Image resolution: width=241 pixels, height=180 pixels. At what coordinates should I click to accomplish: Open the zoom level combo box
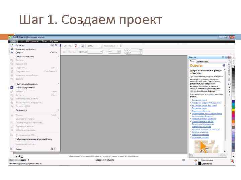pos(94,46)
